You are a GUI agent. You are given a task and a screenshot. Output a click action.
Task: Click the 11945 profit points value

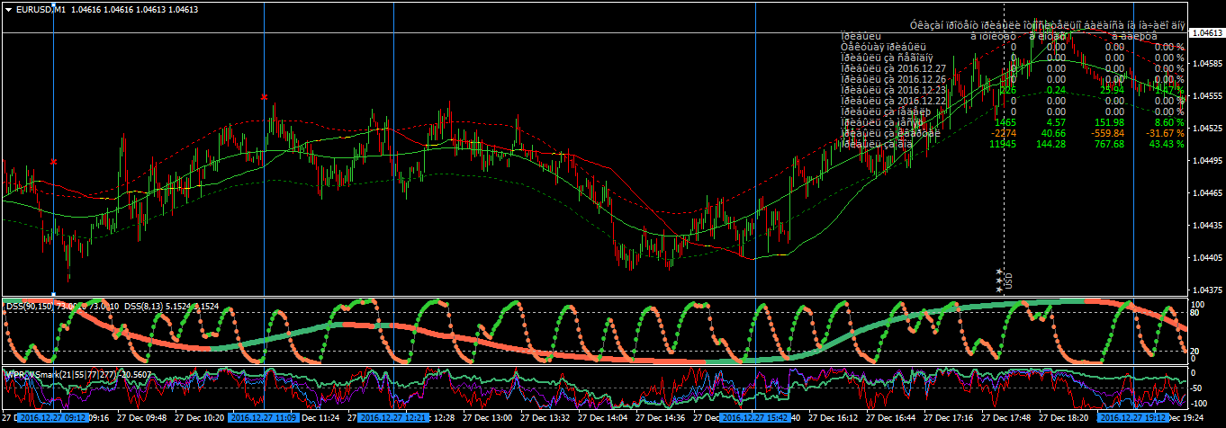[1003, 144]
